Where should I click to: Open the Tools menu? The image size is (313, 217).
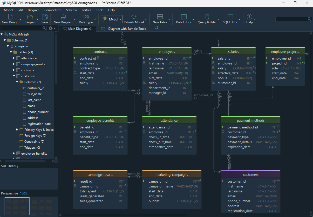100,10
